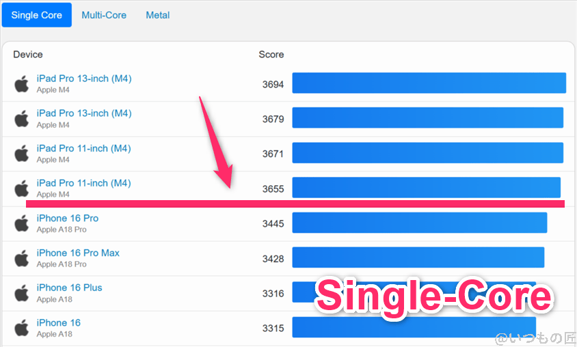Switch to the Multi-Core tab

click(104, 15)
